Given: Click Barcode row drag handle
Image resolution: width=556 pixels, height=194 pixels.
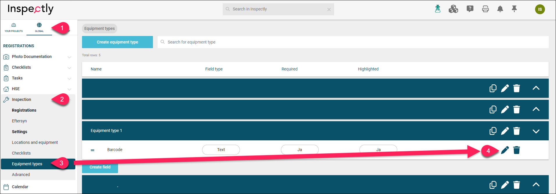Looking at the screenshot, I should tap(92, 150).
